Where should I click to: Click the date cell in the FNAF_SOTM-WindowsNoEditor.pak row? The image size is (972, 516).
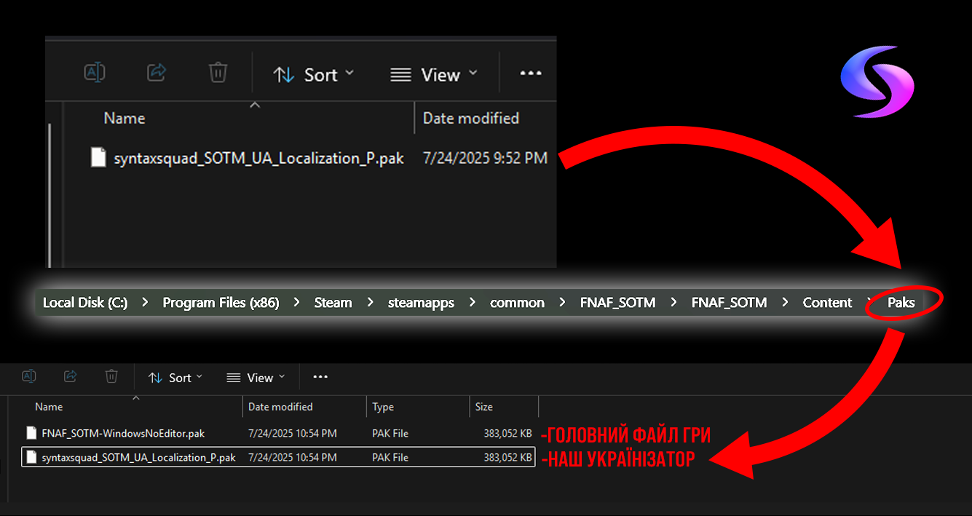coord(292,434)
